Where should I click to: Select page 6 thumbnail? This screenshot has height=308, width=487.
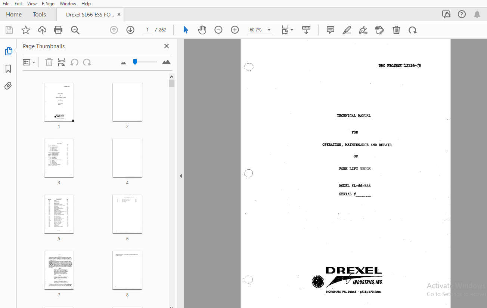pos(127,214)
